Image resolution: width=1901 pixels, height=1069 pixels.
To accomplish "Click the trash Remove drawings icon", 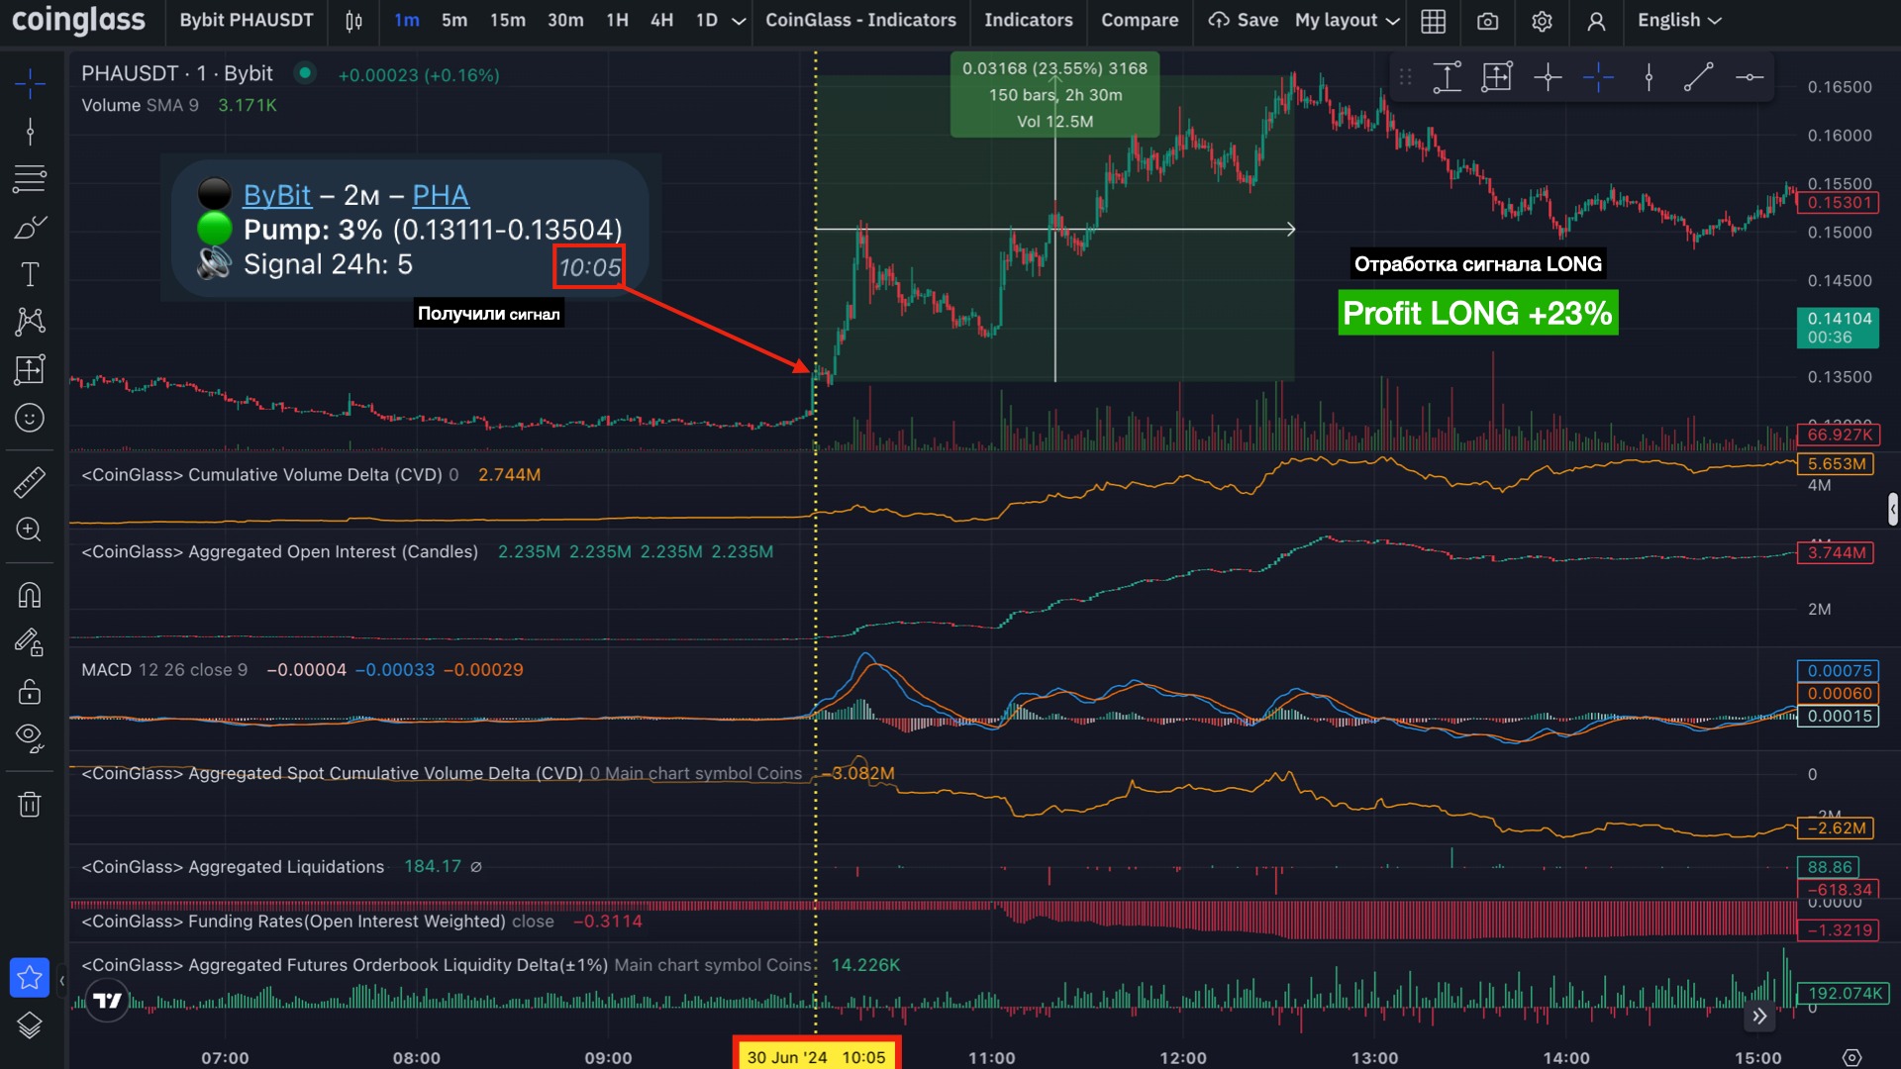I will 30,804.
